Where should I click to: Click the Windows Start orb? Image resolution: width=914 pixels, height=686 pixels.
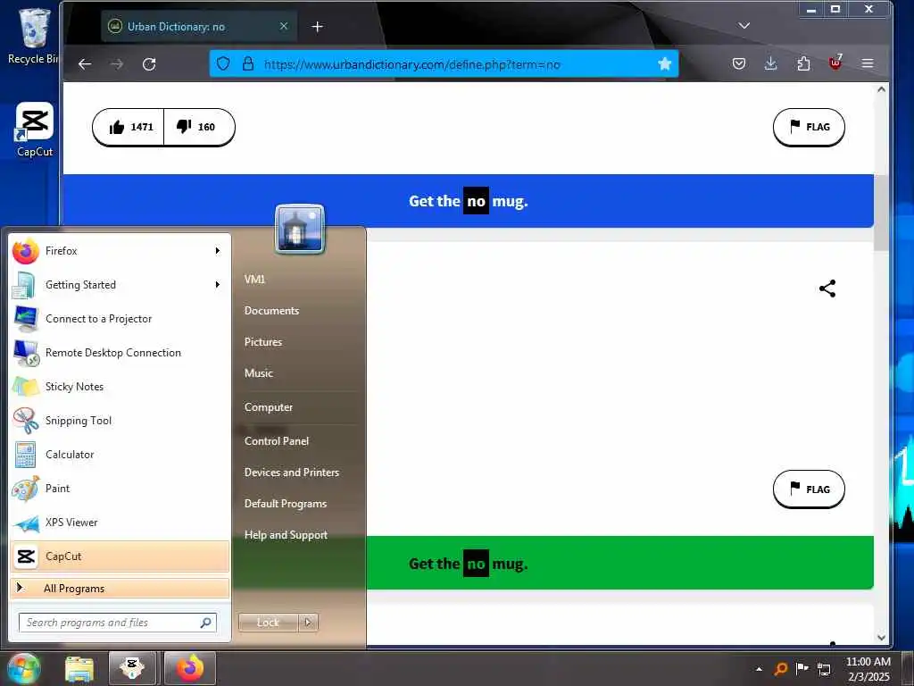point(23,668)
